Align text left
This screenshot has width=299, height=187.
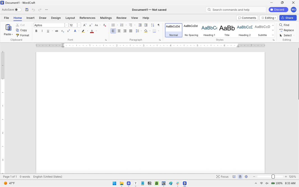click(x=113, y=31)
